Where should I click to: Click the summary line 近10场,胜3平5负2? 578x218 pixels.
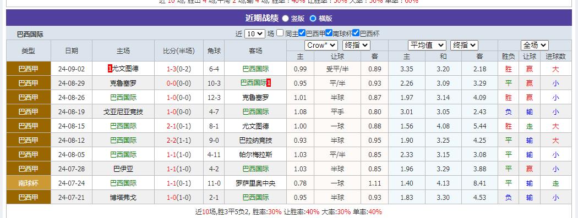pyautogui.click(x=288, y=212)
